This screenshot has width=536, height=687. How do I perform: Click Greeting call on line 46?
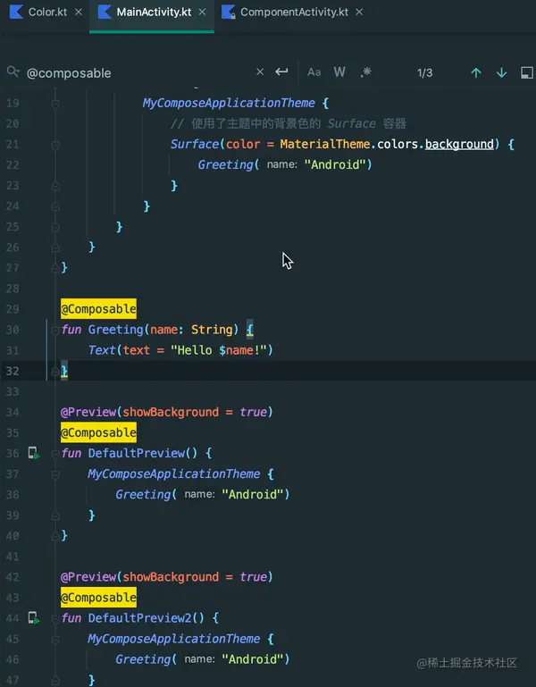coord(143,659)
